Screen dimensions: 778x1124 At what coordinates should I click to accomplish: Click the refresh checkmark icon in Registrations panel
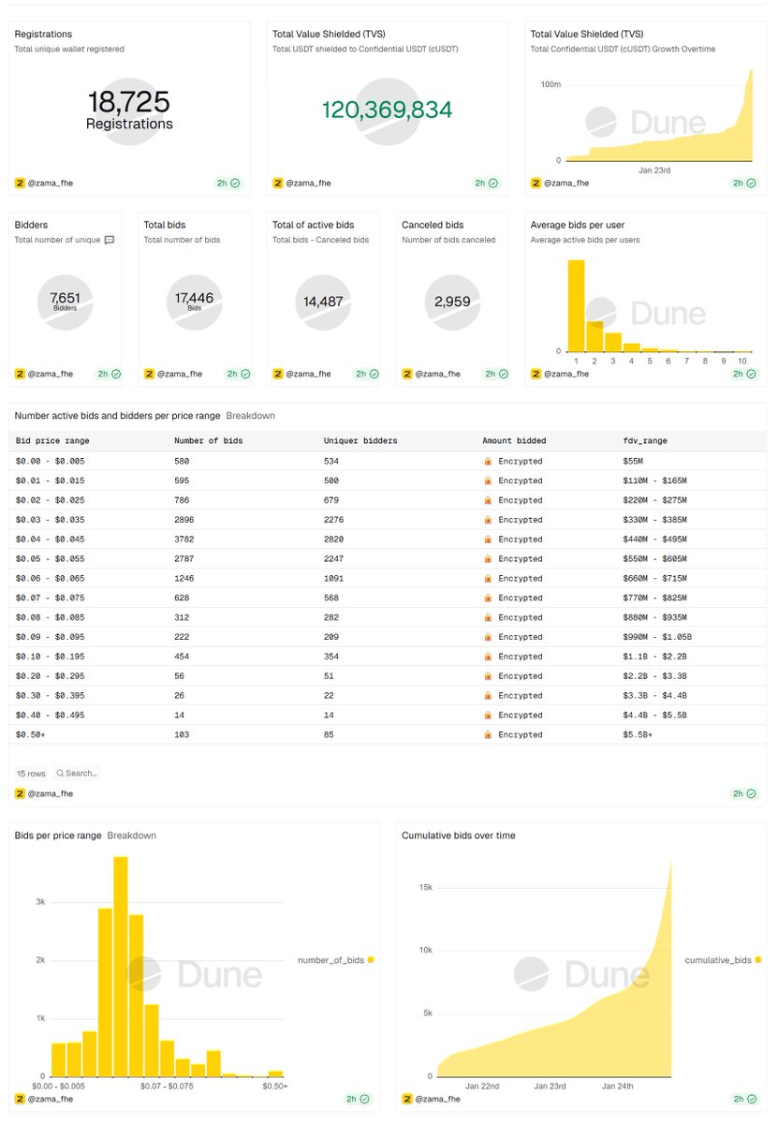coord(235,183)
